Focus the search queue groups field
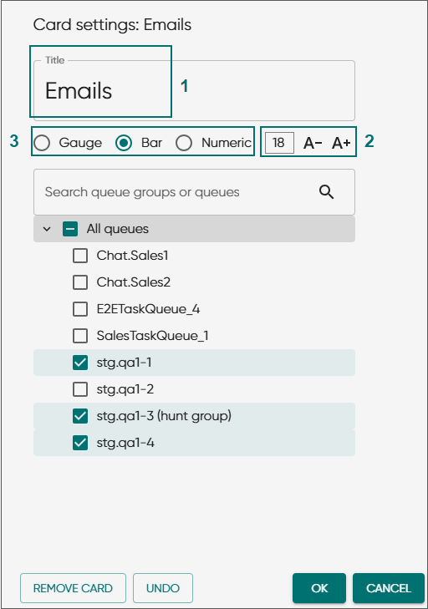Image resolution: width=428 pixels, height=609 pixels. click(194, 192)
